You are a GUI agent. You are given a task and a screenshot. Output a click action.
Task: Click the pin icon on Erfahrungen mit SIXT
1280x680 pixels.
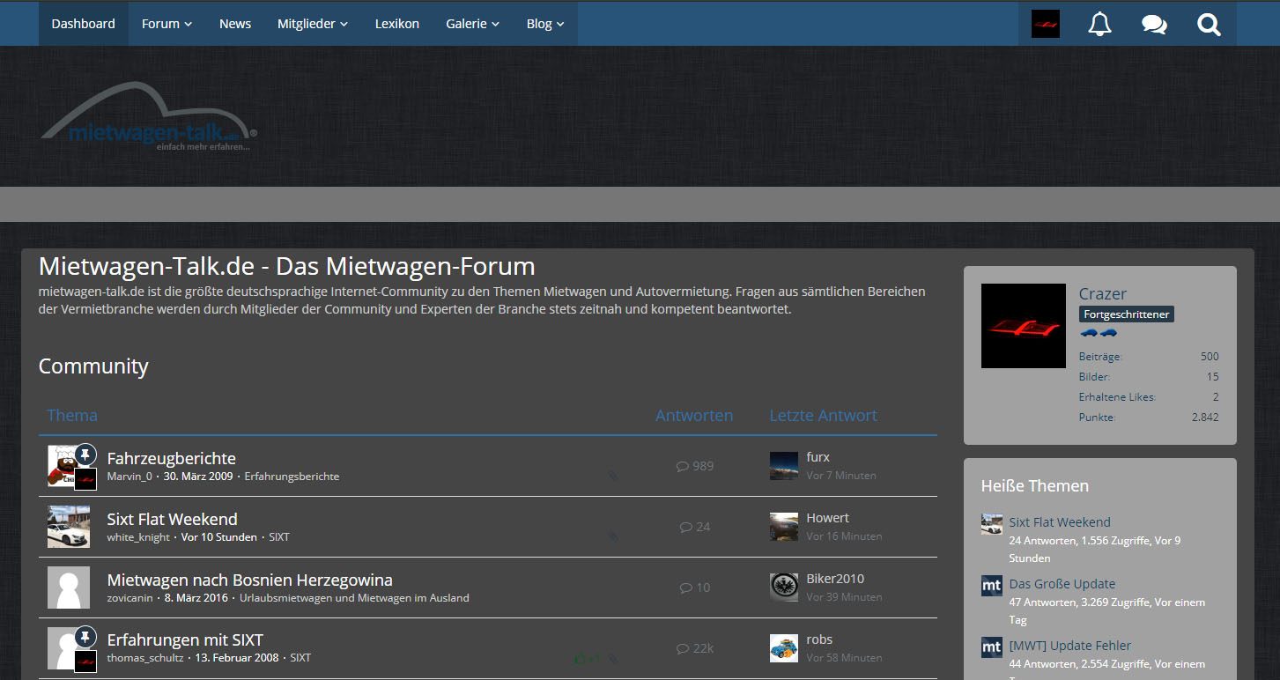(x=85, y=636)
